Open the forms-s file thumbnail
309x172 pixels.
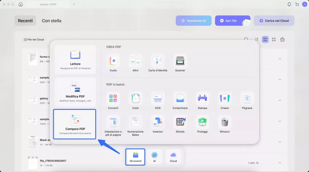[33, 59]
